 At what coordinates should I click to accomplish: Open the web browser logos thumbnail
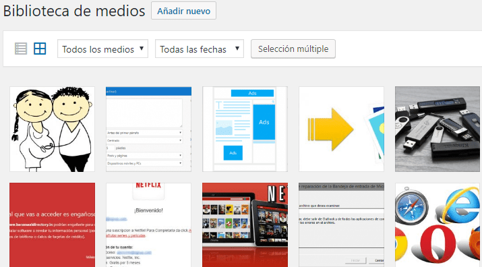438,225
